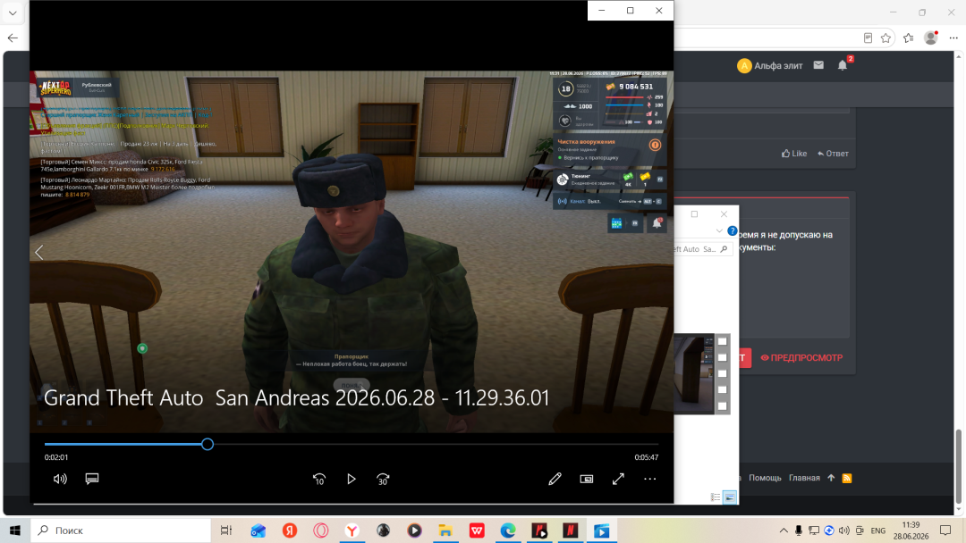Open subtitles and captions menu
Viewport: 966px width, 543px height.
[92, 479]
